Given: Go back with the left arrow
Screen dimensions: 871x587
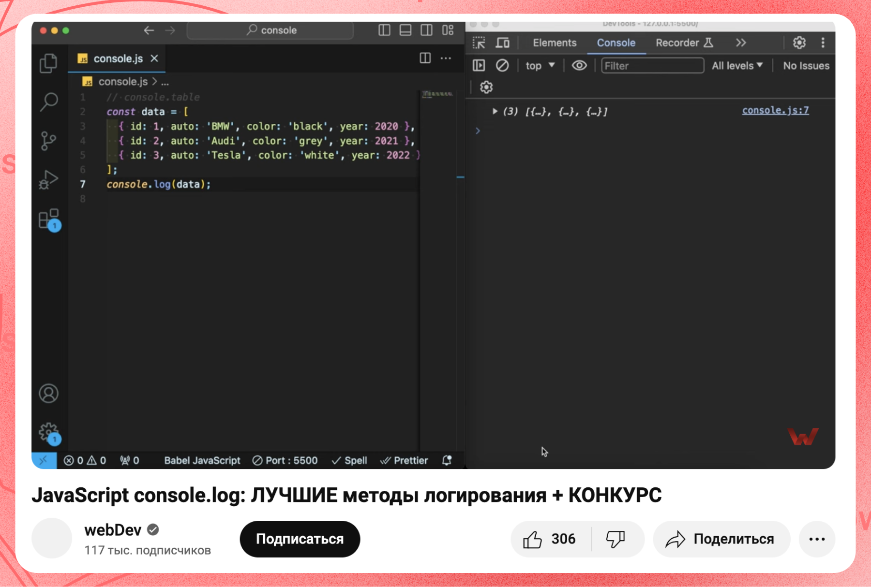Looking at the screenshot, I should (149, 30).
